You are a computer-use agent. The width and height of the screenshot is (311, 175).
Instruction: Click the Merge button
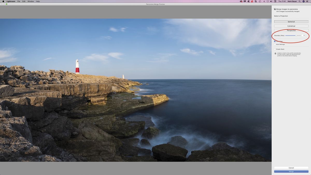coord(291,171)
